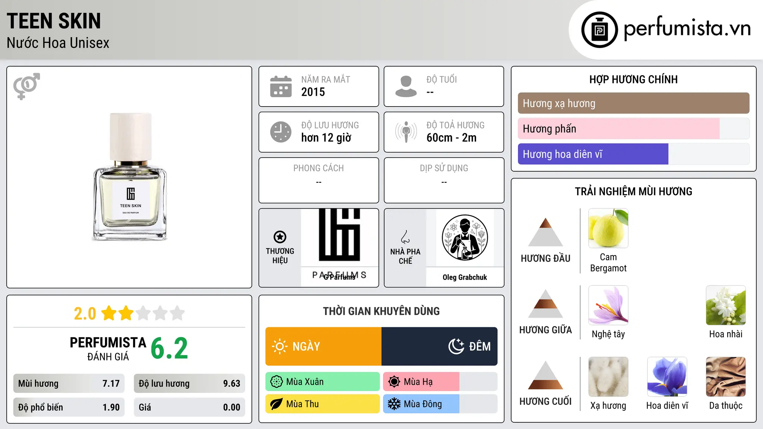Click the Dịp sử dụng label
Viewport: 763px width, 429px height.
(x=444, y=168)
